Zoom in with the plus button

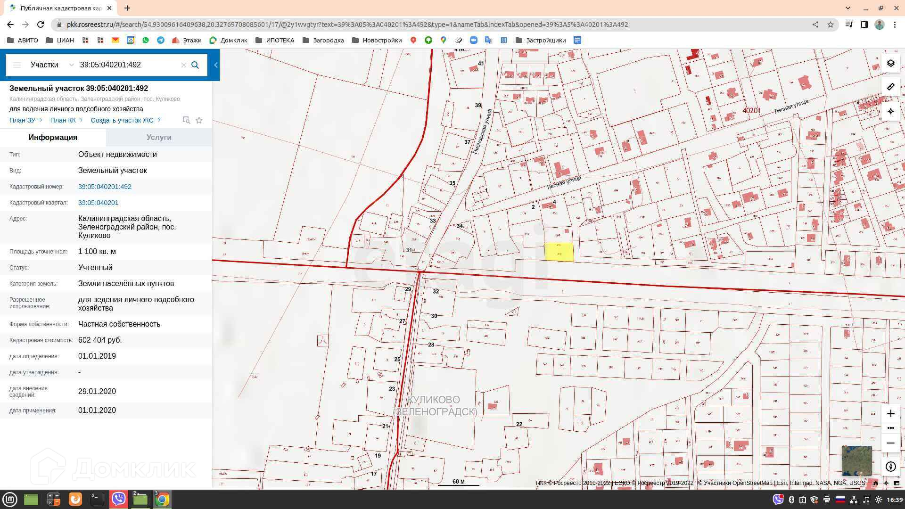click(x=890, y=413)
